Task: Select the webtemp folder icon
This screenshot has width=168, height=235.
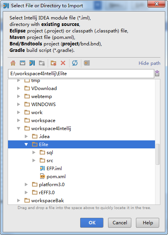Action: [27, 96]
